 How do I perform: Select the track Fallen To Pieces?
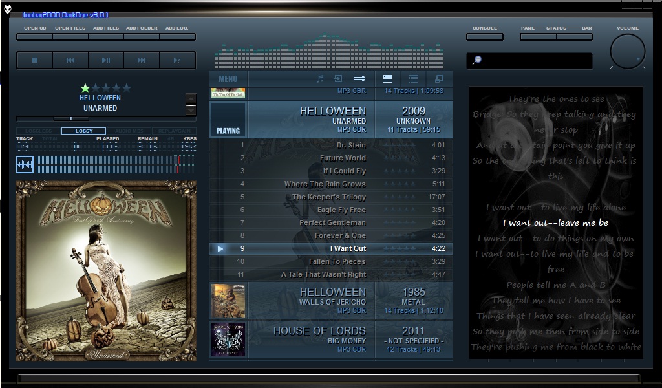pyautogui.click(x=331, y=261)
